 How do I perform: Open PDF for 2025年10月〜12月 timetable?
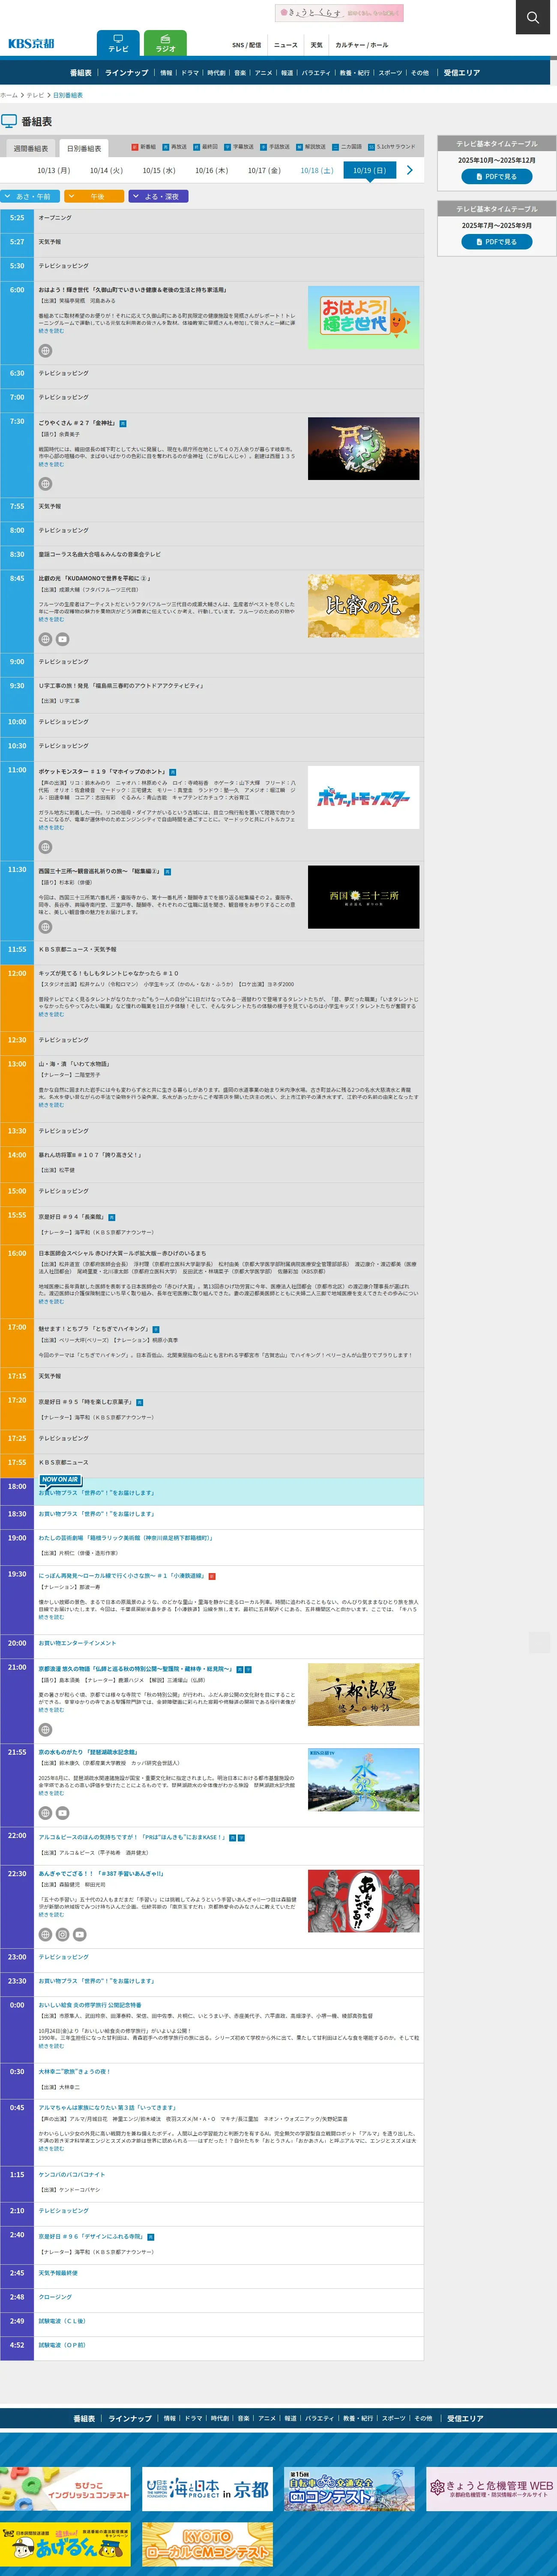coord(496,176)
